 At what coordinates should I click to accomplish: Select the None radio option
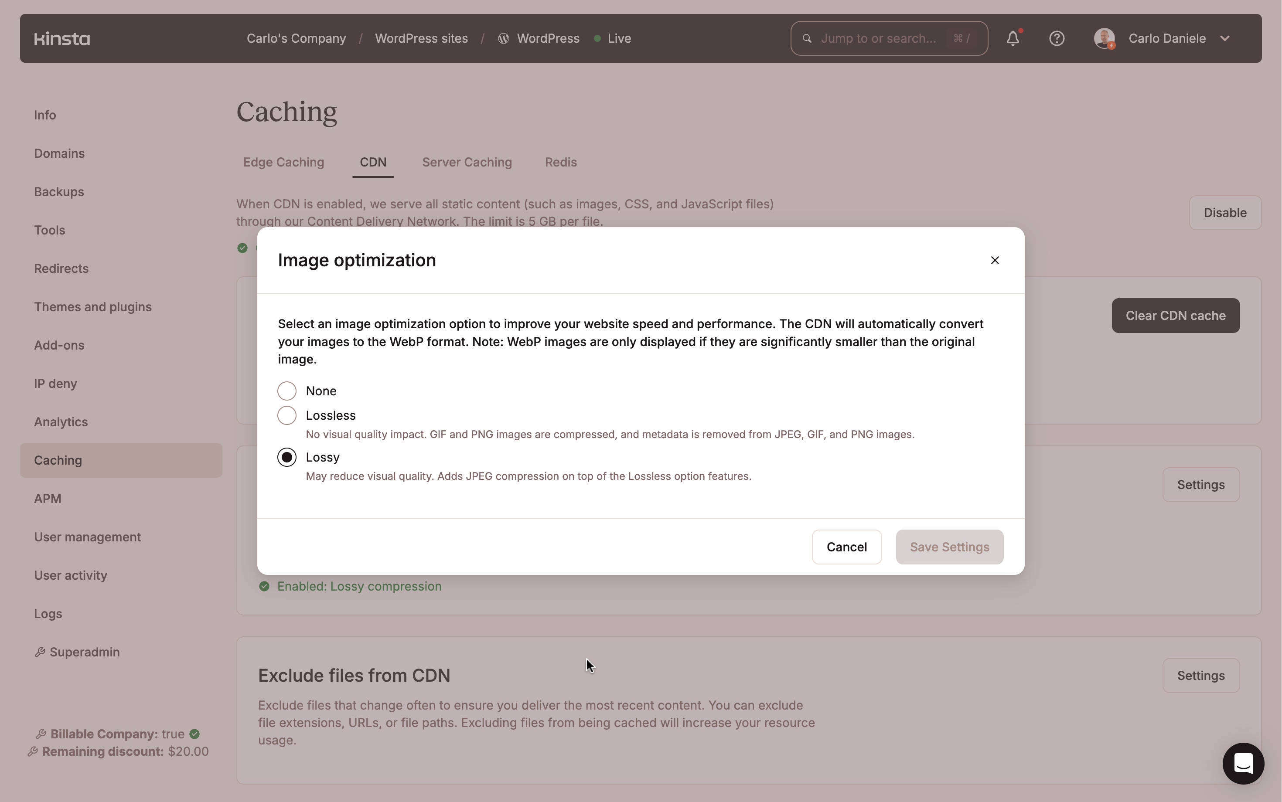286,391
